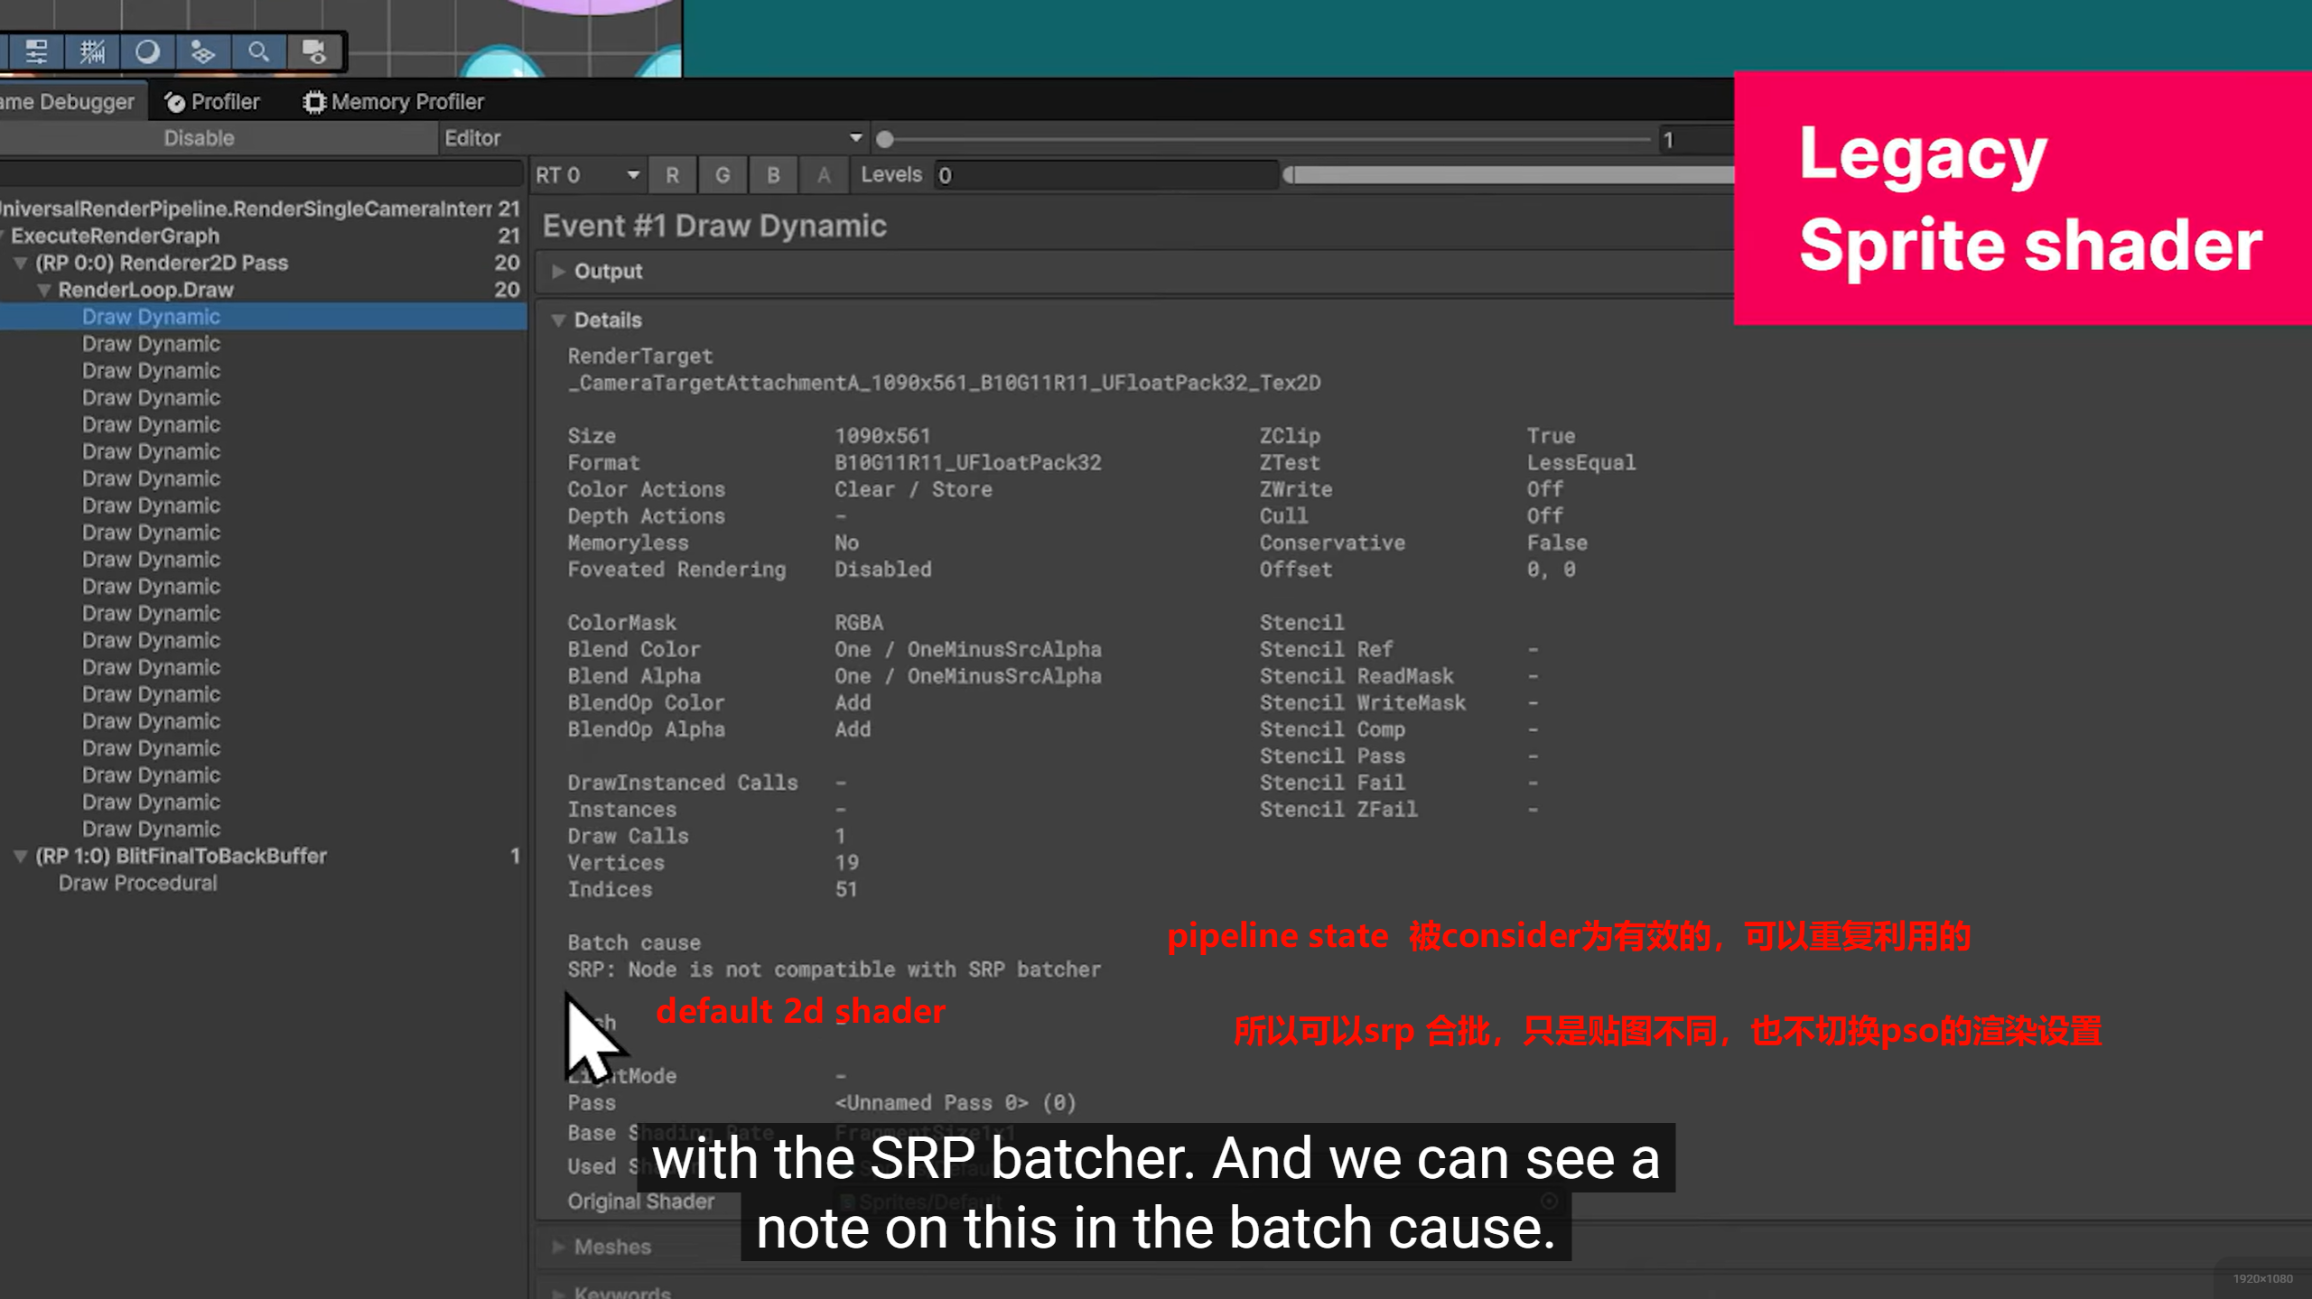The width and height of the screenshot is (2312, 1299).
Task: Toggle the Grid and Snap overlay icon
Action: pos(92,51)
